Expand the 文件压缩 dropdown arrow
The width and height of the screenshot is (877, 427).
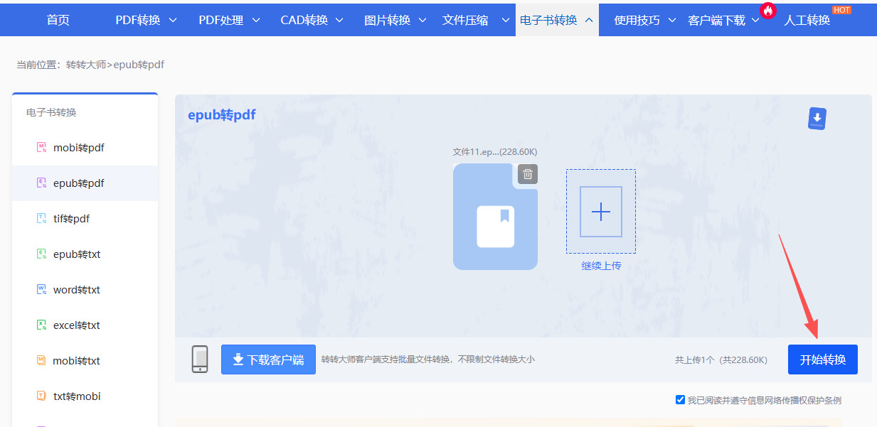506,20
